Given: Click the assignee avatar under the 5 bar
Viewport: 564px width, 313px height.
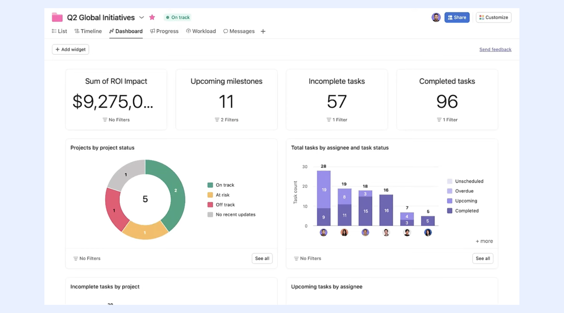Looking at the screenshot, I should [x=428, y=232].
